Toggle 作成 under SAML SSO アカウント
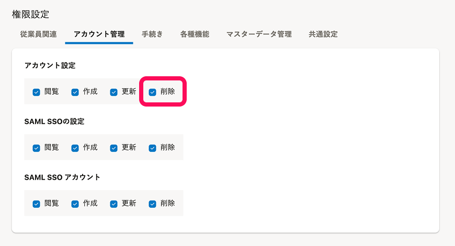 75,204
